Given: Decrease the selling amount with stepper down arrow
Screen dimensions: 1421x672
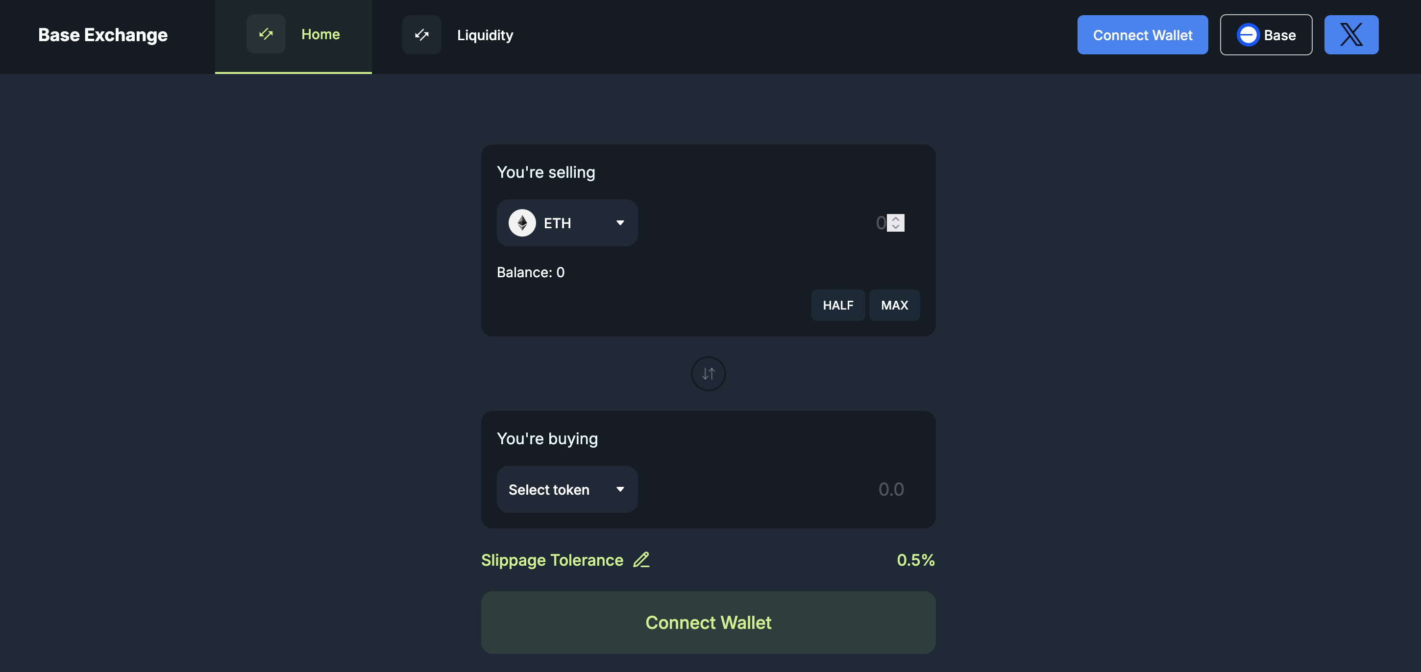Looking at the screenshot, I should [x=896, y=227].
